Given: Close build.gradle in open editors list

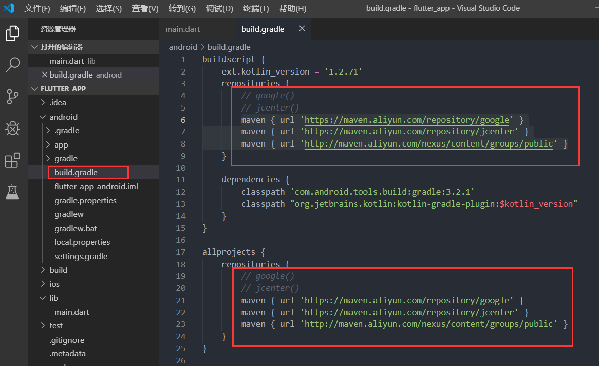Looking at the screenshot, I should (x=44, y=75).
